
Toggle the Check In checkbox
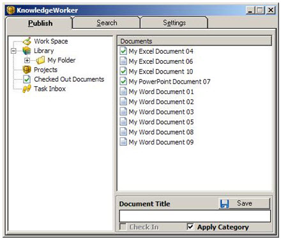coord(123,227)
